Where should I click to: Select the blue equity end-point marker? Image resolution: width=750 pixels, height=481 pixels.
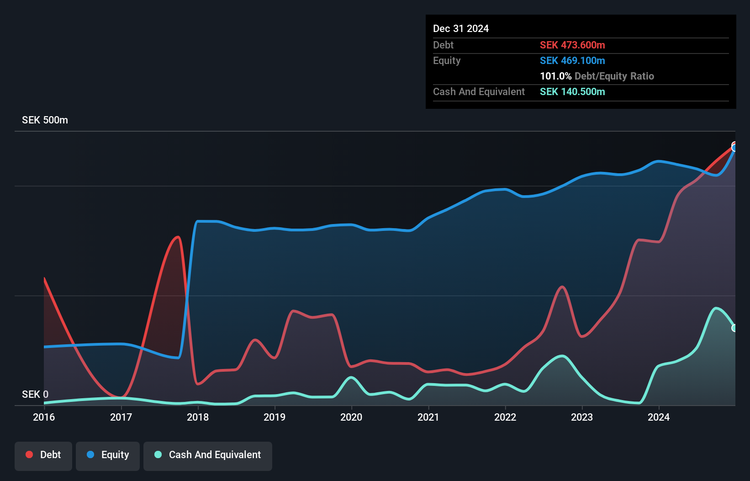click(734, 148)
